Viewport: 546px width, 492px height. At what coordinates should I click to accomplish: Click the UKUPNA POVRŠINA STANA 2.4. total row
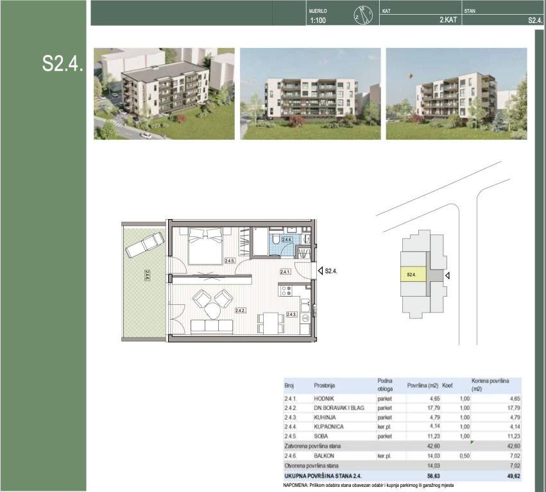coord(403,476)
